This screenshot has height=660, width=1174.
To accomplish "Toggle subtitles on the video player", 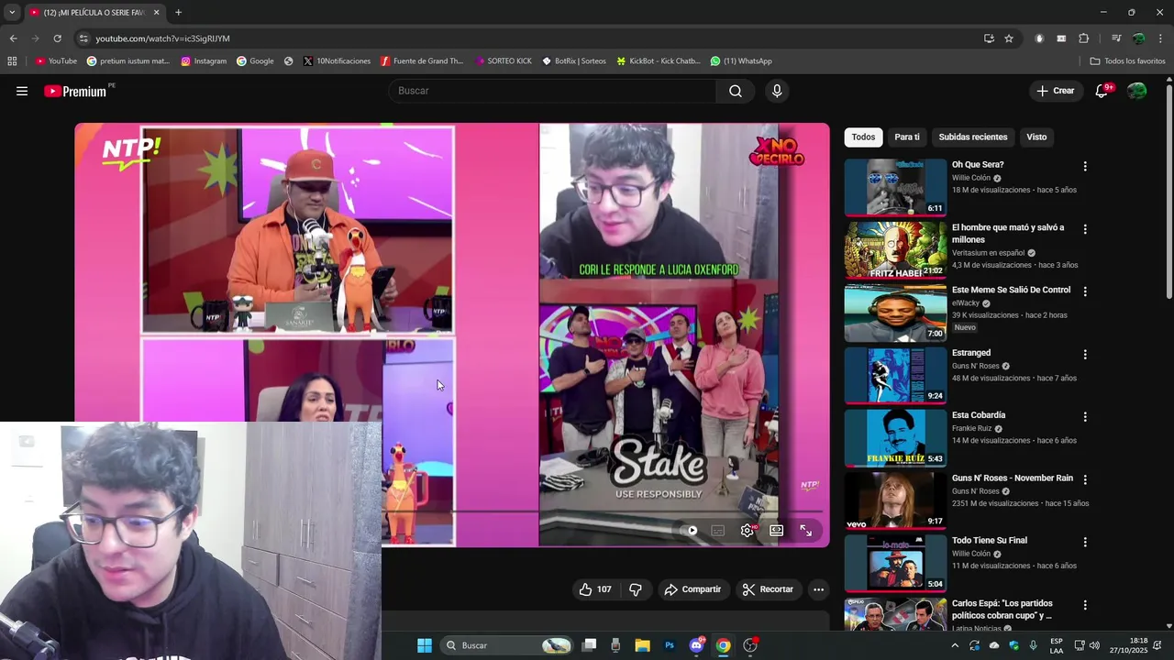I will point(718,531).
